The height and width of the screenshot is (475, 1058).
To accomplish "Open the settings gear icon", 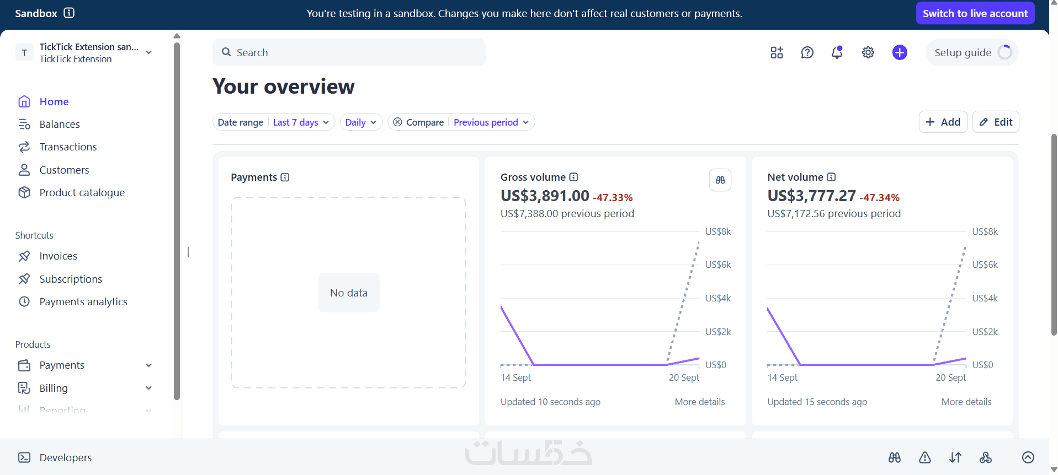I will tap(868, 52).
